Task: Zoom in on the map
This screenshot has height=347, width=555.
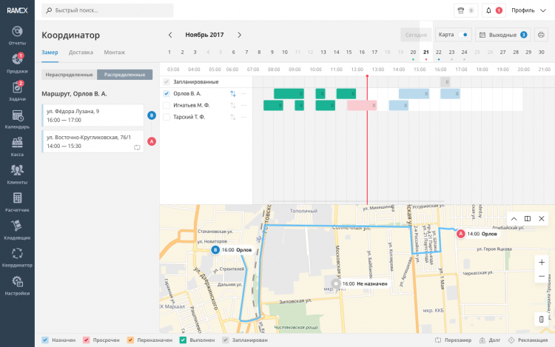Action: tap(542, 262)
